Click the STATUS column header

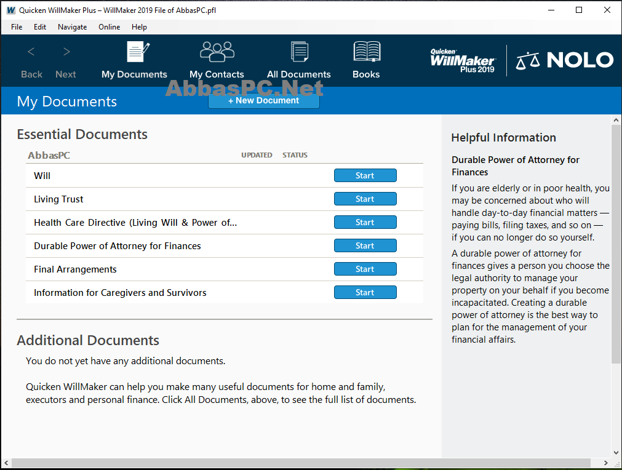pos(295,155)
